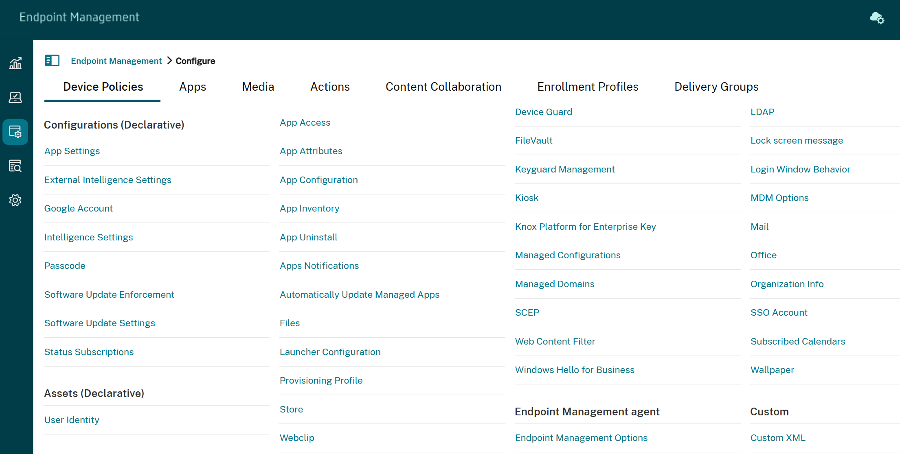Open the Monitor search-list sidebar icon

15,166
